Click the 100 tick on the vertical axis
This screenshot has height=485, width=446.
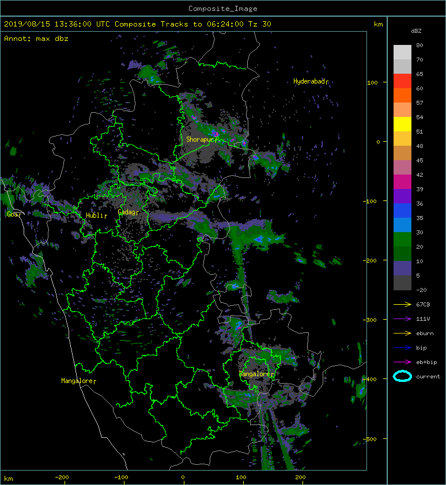click(372, 82)
